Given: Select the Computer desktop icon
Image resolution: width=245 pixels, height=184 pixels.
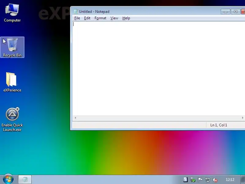Looking at the screenshot, I should pos(12,13).
